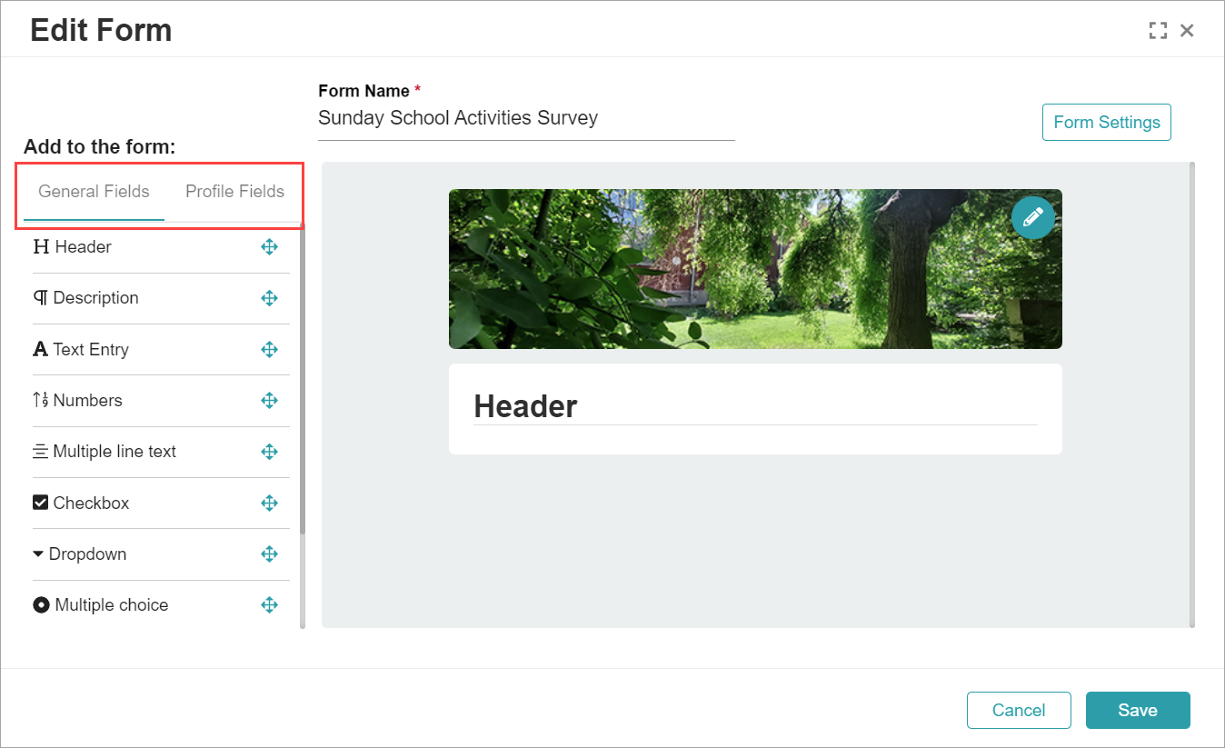1225x748 pixels.
Task: Click the move handle for Multiple line text
Action: coord(269,452)
